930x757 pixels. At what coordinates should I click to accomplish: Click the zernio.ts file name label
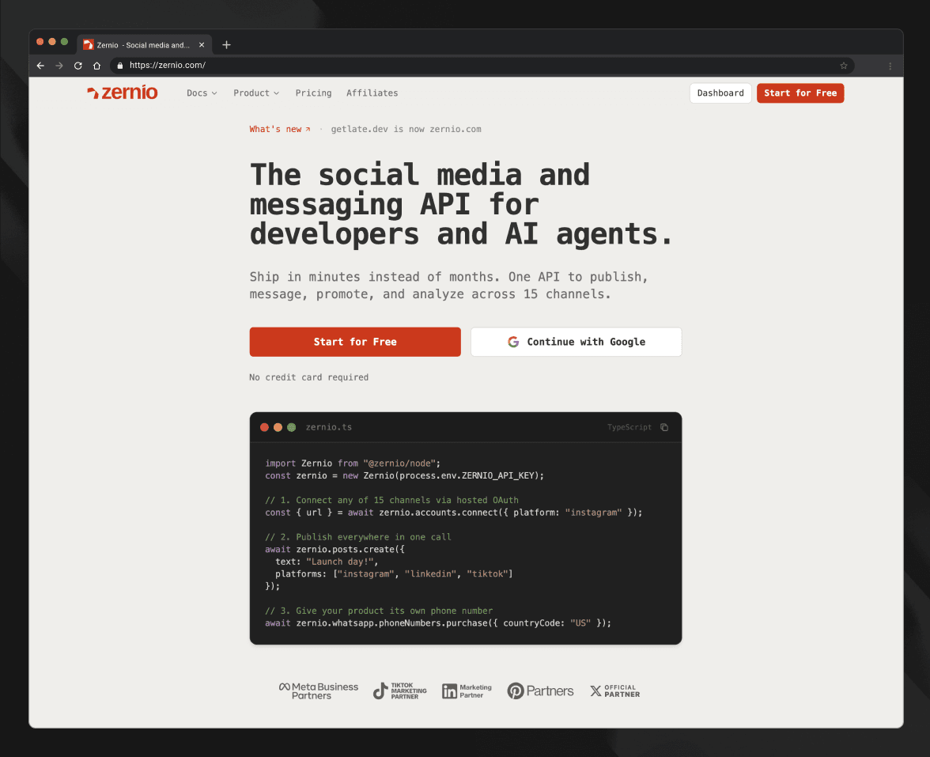click(329, 427)
